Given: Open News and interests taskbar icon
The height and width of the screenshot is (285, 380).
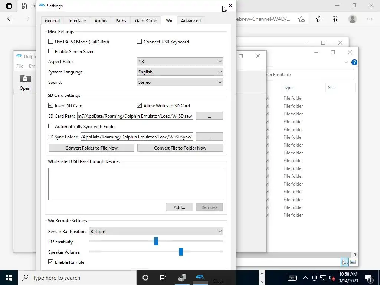Looking at the screenshot, I should click(x=292, y=278).
